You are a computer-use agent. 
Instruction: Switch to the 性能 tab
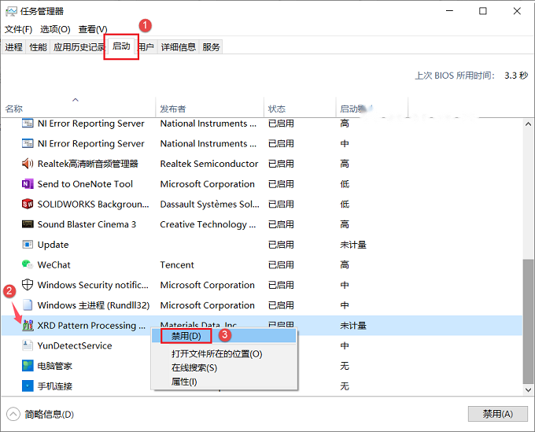coord(38,47)
